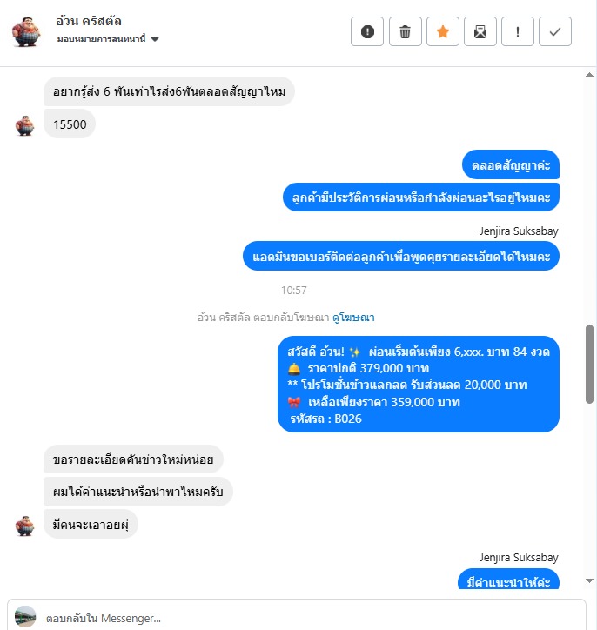This screenshot has height=630, width=597.
Task: Click the chat scrollbar thumb
Action: pyautogui.click(x=589, y=364)
